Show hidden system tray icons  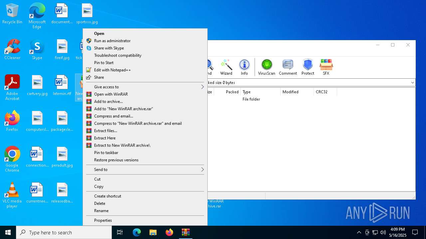359,232
